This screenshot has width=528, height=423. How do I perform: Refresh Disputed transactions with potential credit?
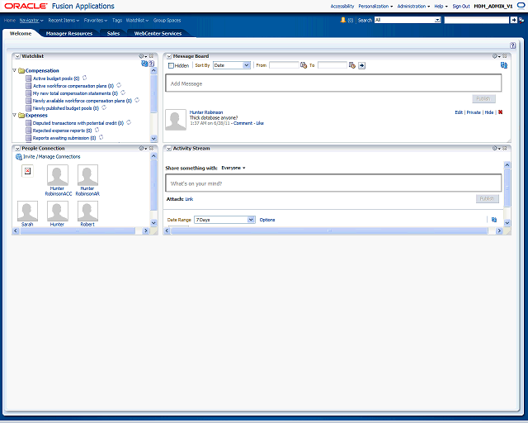[129, 122]
